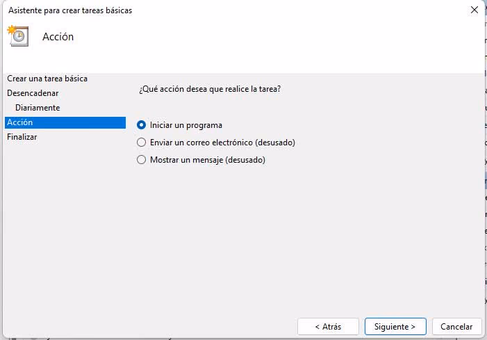The height and width of the screenshot is (340, 487).
Task: Select the Iniciar un programa radio button
Action: [141, 125]
